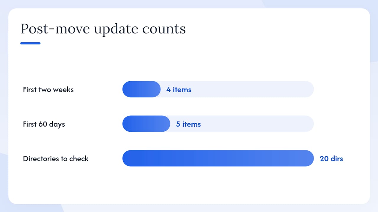
Task: Click the filled portion of First 60 days bar
Action: (146, 124)
